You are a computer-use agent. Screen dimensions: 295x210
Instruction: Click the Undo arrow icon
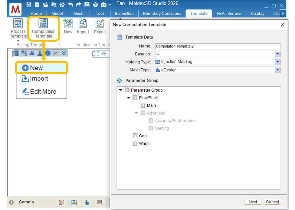pos(70,5)
